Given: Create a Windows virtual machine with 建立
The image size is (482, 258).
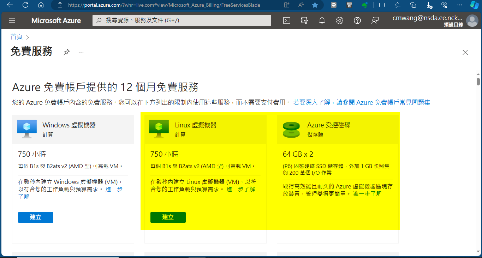Looking at the screenshot, I should pos(36,217).
